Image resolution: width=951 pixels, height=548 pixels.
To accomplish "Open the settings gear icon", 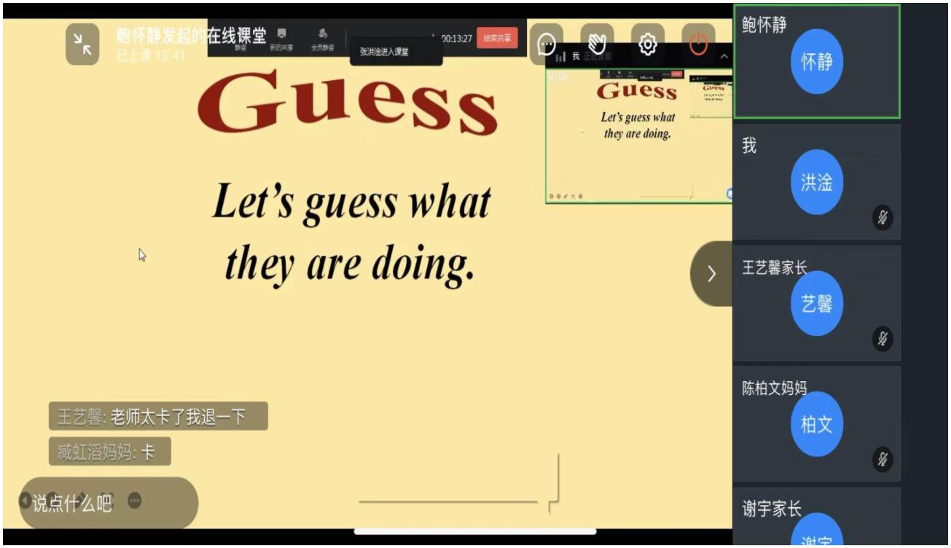I will point(647,44).
